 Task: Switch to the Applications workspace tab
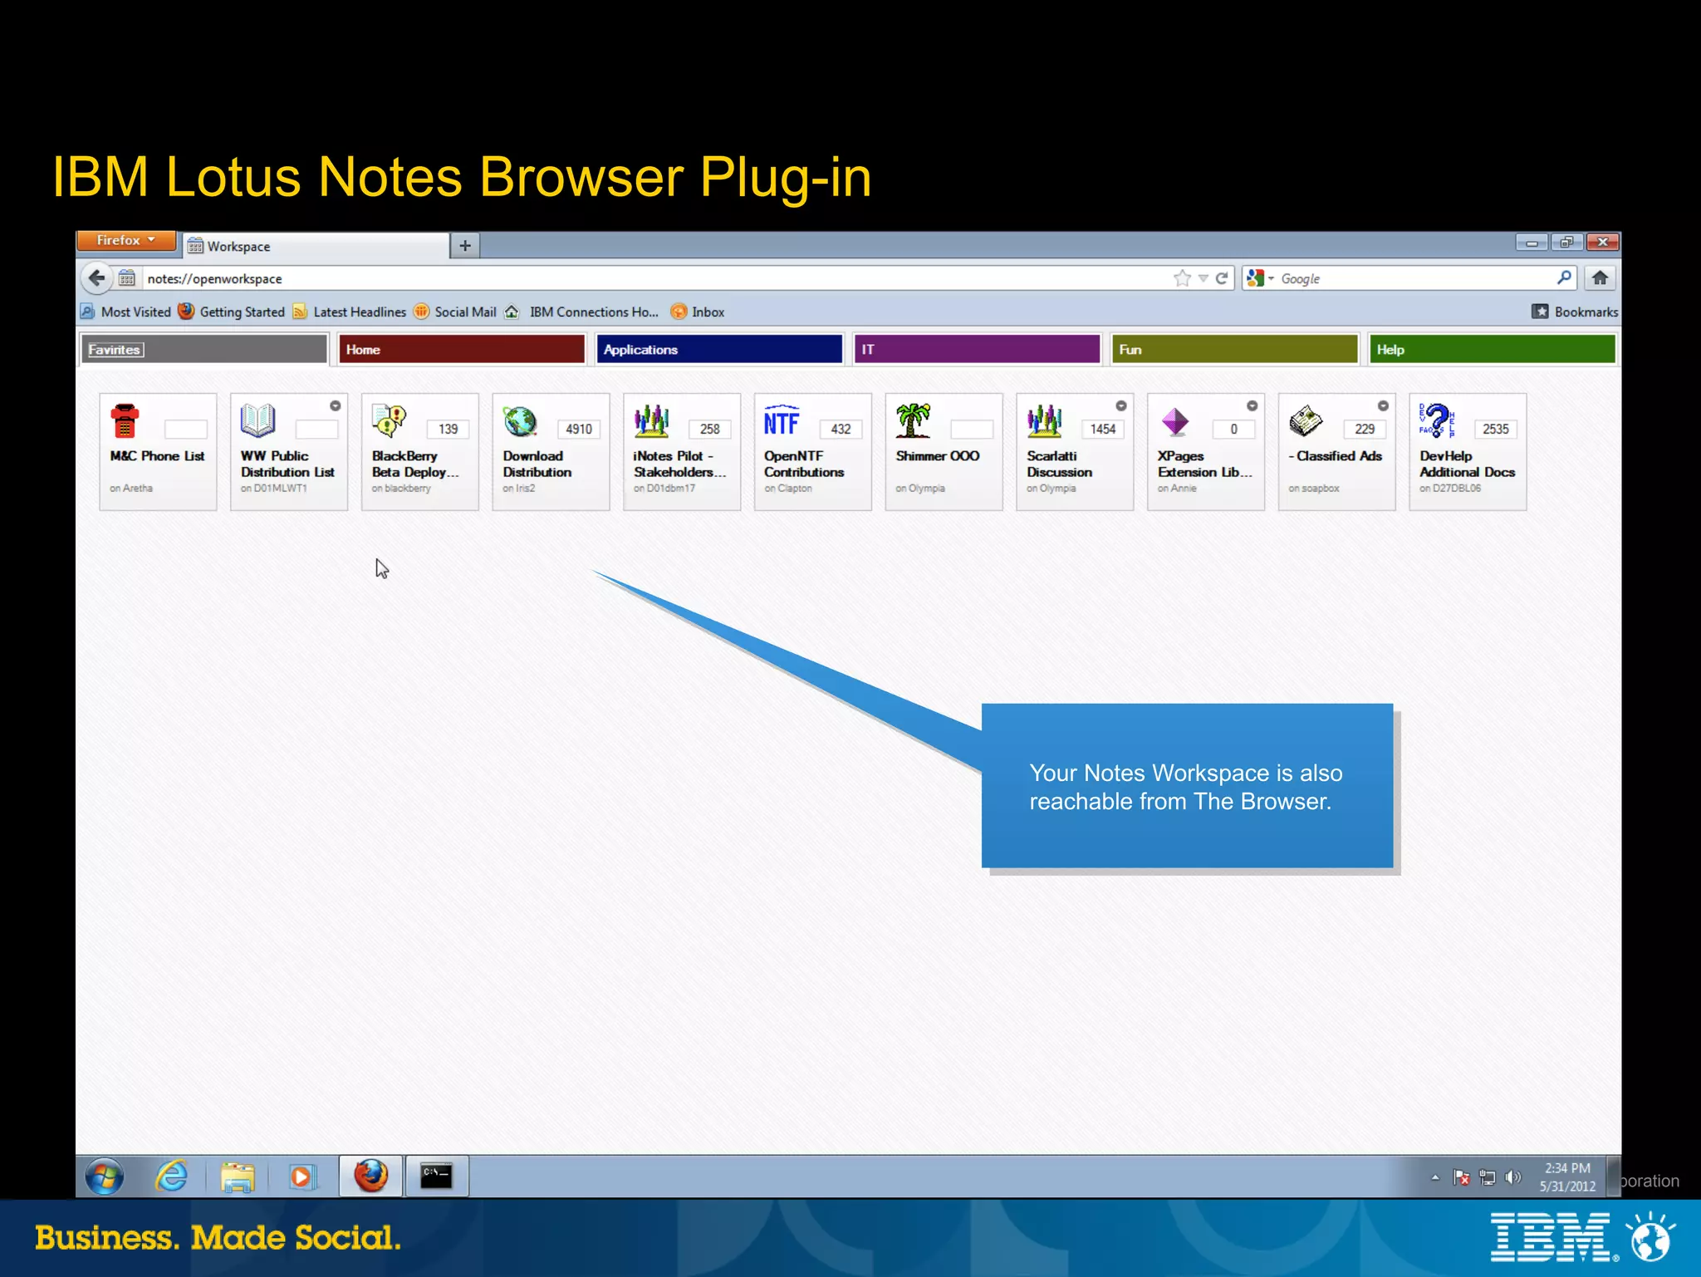point(719,349)
